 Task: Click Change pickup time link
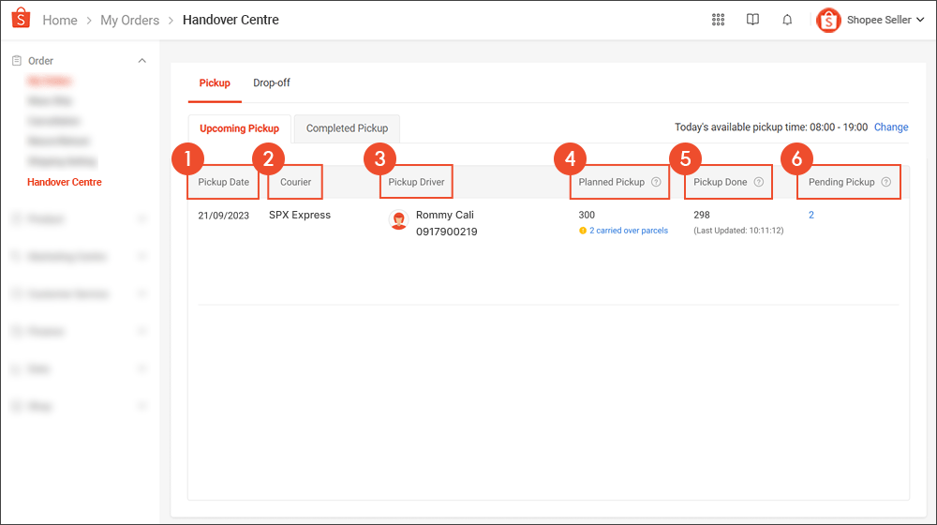click(x=891, y=127)
